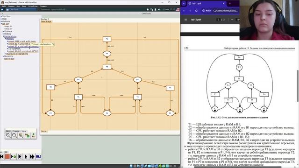Image resolution: width=299 pixels, height=168 pixels.
Task: Select transition T2 on canvas
Action: (50, 87)
